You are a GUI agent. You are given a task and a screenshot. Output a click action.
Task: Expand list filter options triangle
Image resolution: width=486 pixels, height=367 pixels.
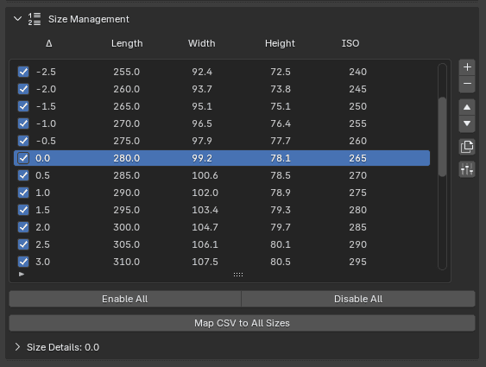[22, 275]
